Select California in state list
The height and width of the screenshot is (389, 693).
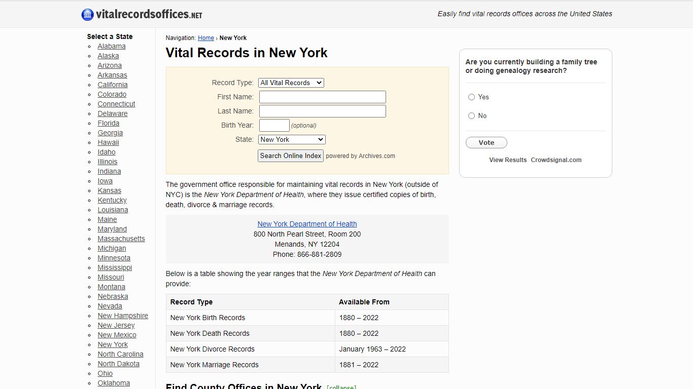click(x=113, y=85)
